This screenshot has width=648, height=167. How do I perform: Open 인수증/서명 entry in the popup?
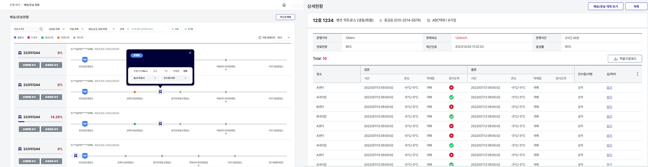point(175,78)
